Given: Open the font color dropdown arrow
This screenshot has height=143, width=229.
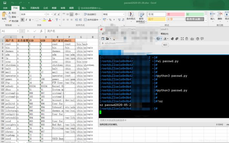Looking at the screenshot, I should pos(52,20).
